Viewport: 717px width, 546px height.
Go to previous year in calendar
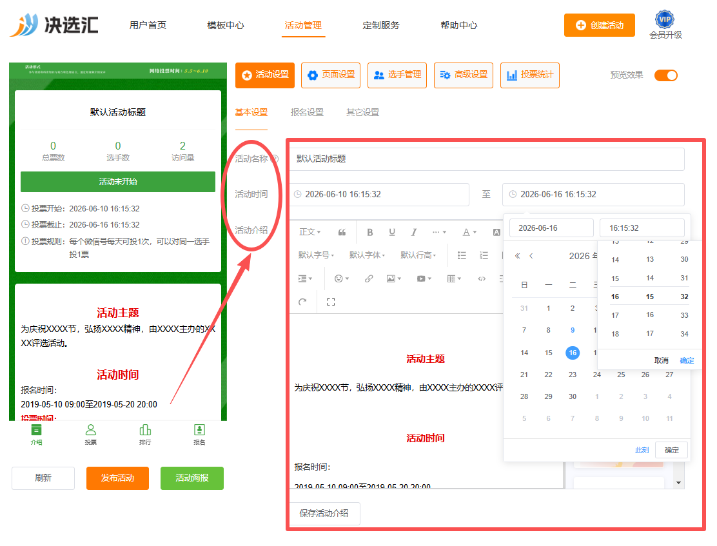point(517,256)
